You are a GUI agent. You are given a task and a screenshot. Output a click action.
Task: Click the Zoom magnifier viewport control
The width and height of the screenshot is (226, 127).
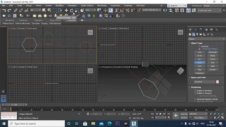coord(211,114)
